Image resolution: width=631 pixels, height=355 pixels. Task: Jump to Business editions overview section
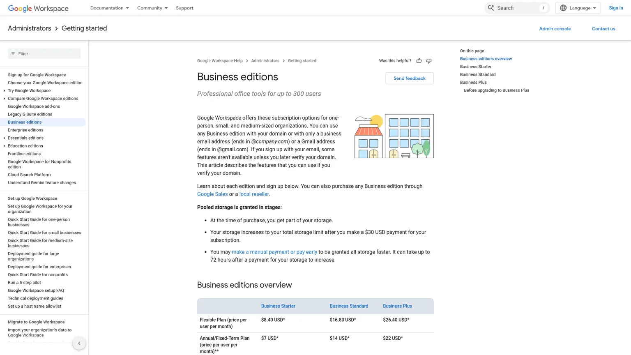(x=486, y=59)
